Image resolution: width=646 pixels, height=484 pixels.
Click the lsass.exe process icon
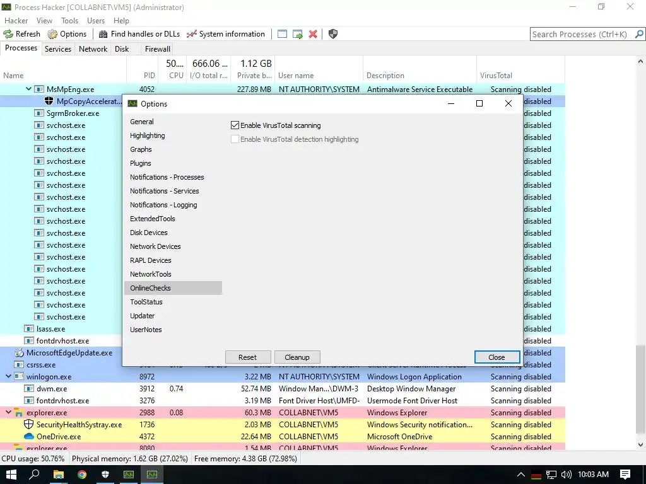coord(29,329)
